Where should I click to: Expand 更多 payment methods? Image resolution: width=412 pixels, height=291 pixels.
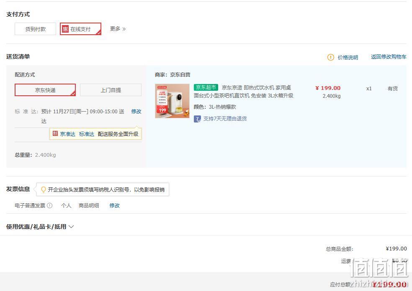tap(118, 28)
